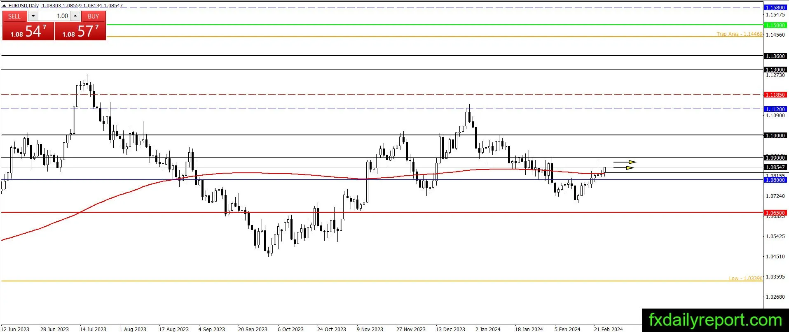The height and width of the screenshot is (332, 789).
Task: Click the blue 1.11200 price label
Action: [775, 109]
